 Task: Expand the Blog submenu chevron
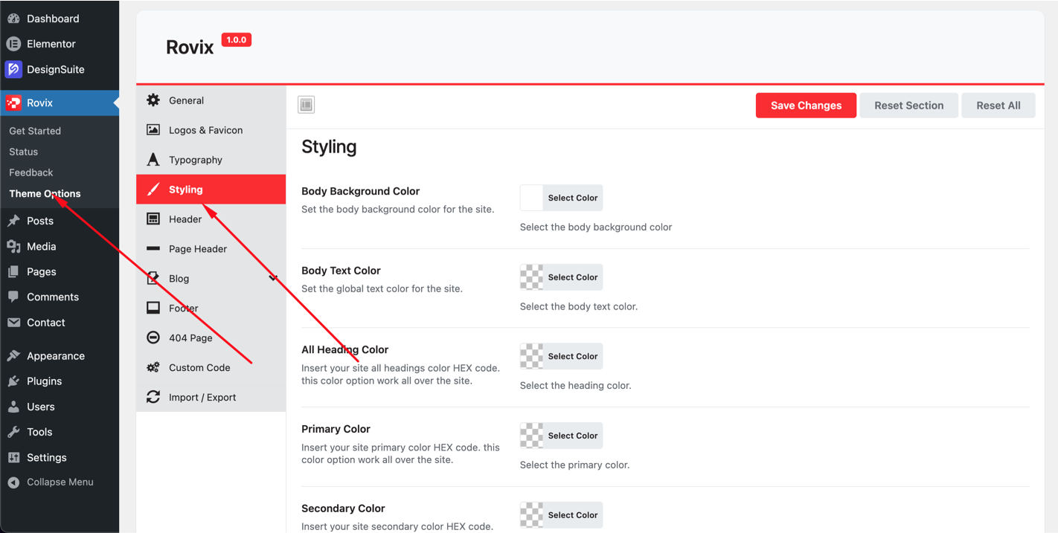coord(273,278)
